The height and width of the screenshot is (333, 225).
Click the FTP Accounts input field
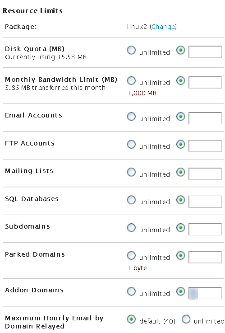point(205,146)
